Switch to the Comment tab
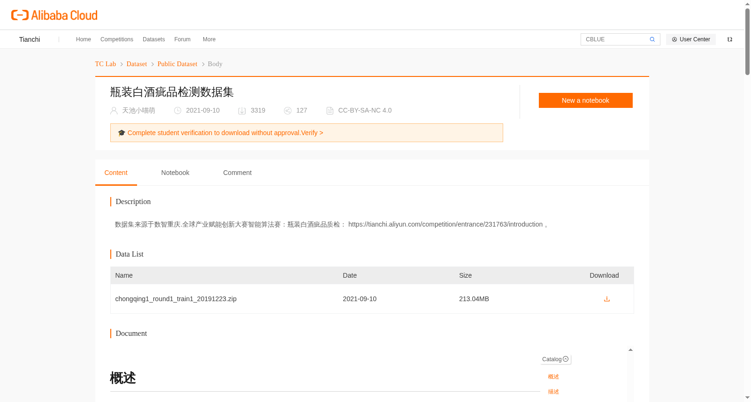This screenshot has width=751, height=402. (x=237, y=173)
